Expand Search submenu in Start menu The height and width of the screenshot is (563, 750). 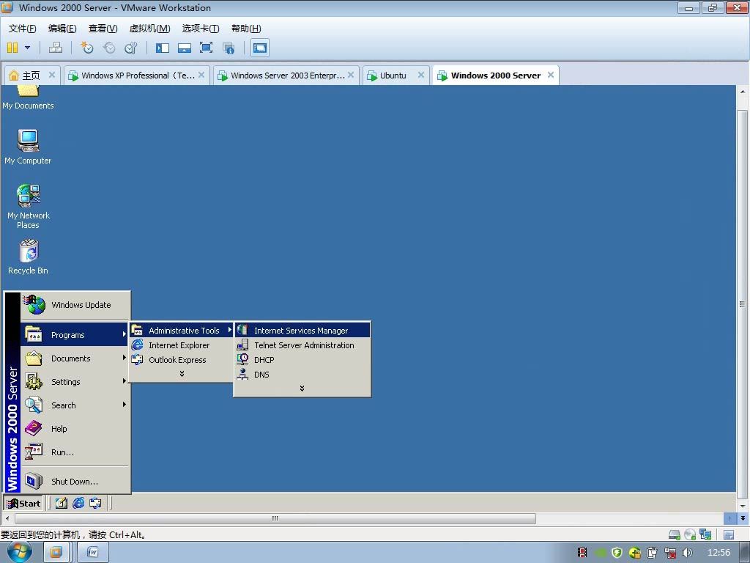tap(75, 405)
